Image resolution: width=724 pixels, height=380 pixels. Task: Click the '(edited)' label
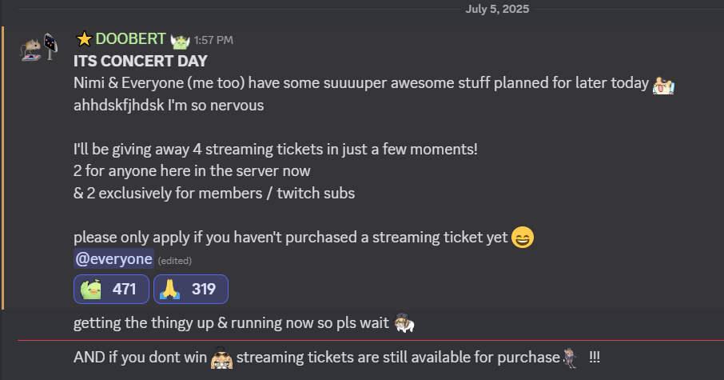coord(174,261)
